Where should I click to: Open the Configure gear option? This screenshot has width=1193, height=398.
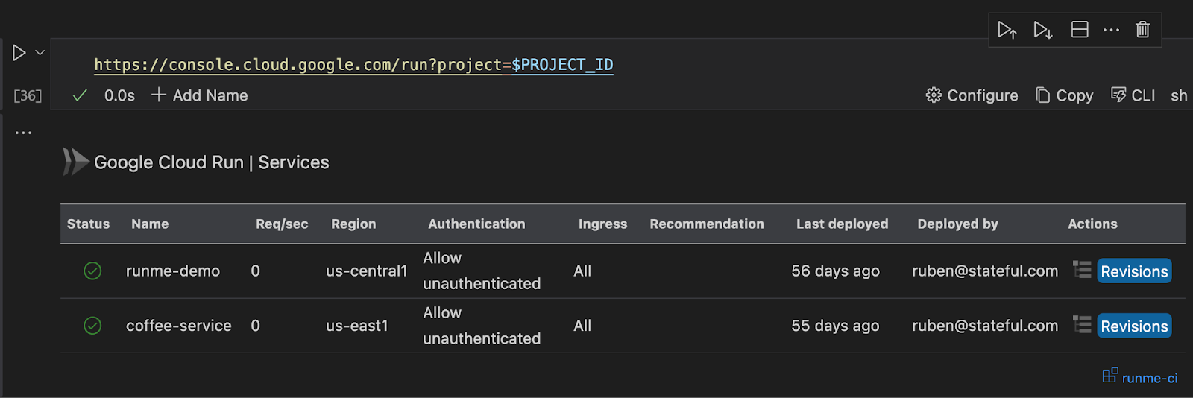972,95
